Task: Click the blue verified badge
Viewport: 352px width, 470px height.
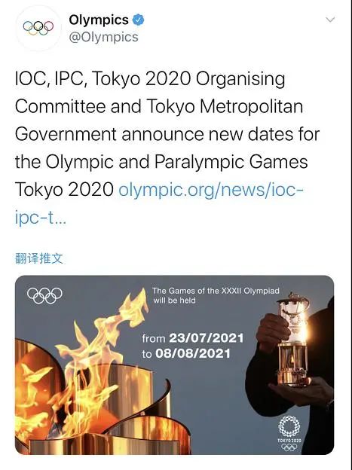Action: tap(139, 20)
